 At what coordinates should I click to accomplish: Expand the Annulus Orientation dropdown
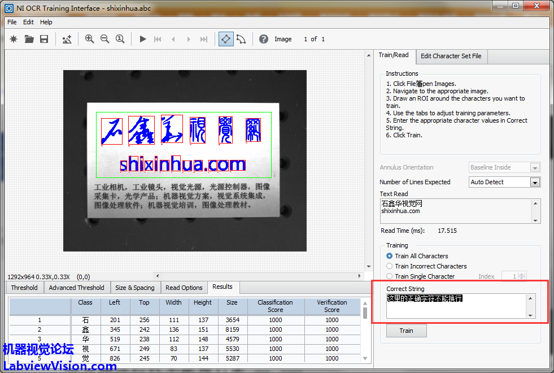coord(535,168)
